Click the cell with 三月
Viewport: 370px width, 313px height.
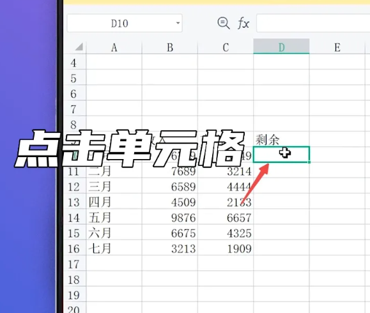tap(114, 187)
